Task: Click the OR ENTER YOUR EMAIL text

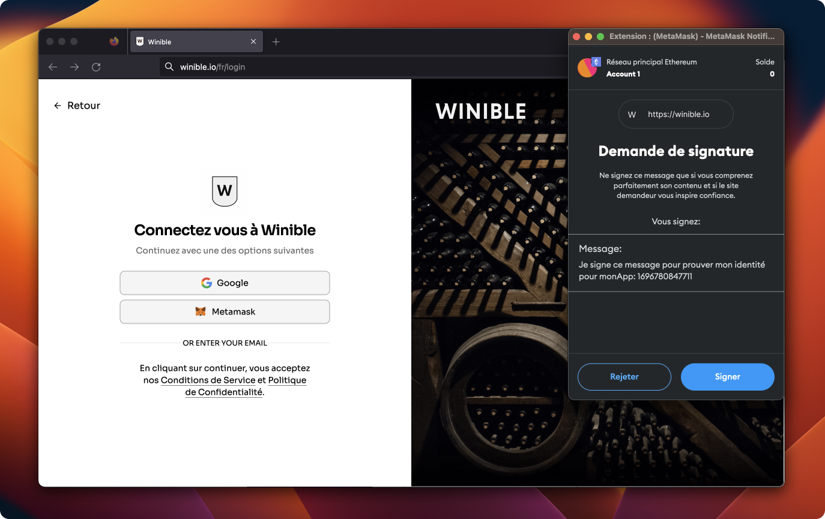Action: [225, 343]
